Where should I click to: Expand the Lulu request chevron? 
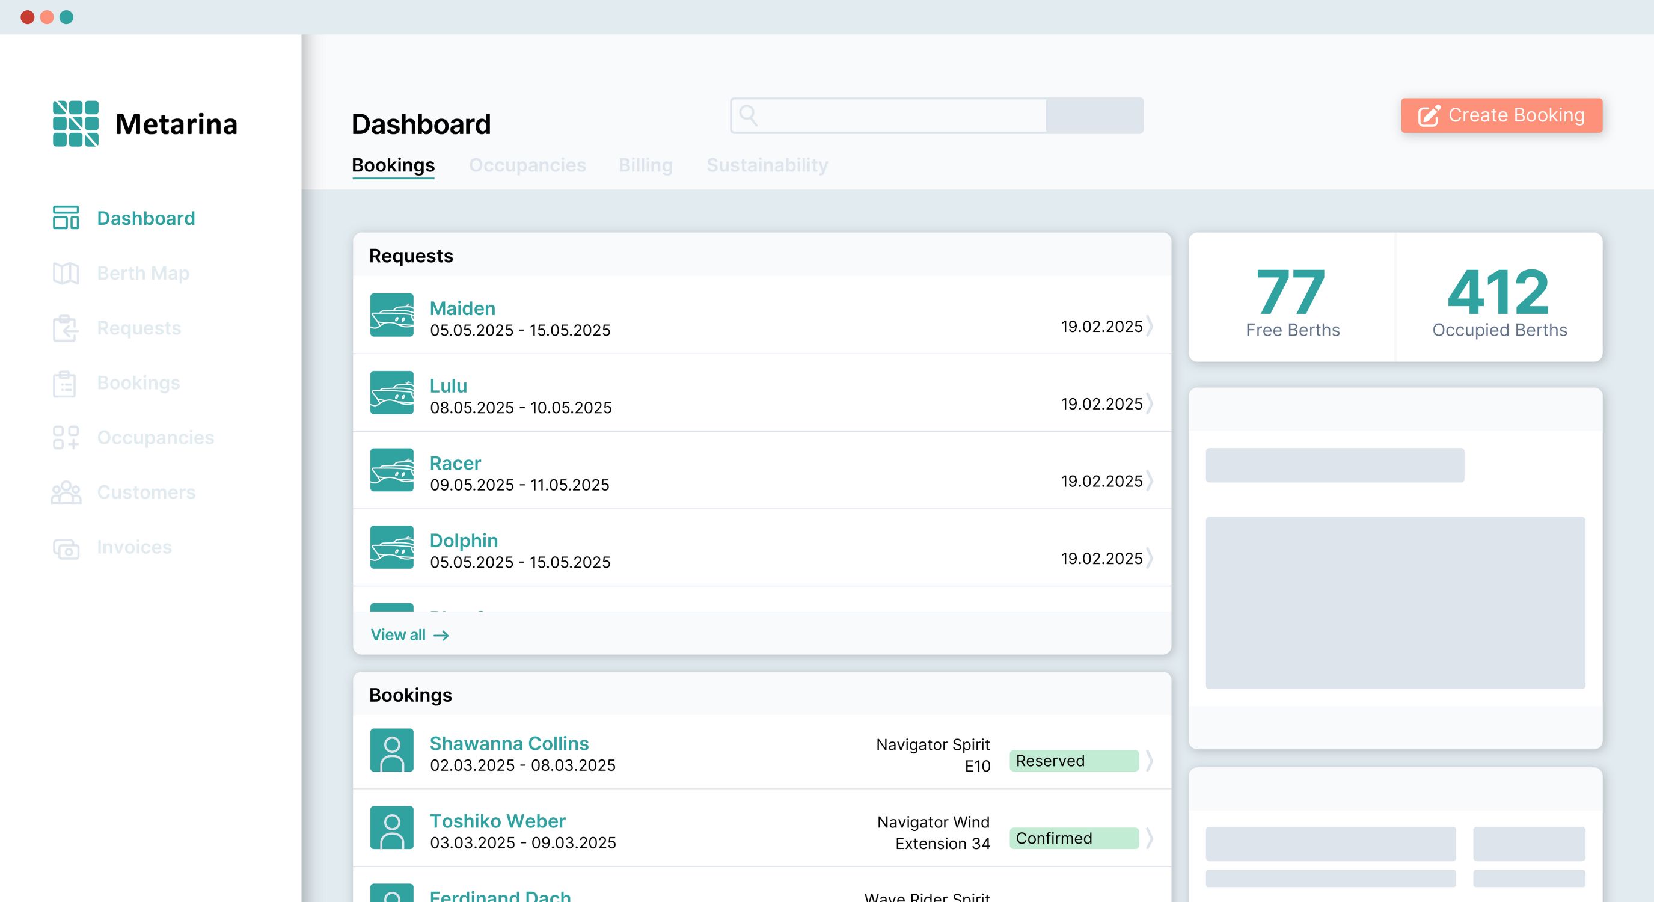pos(1150,404)
